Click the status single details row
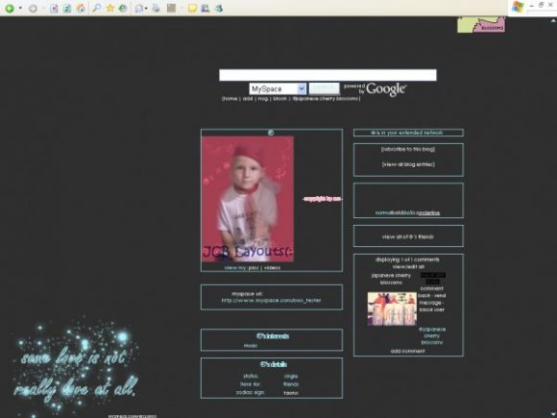Screen dimensions: 557x418 (271, 376)
